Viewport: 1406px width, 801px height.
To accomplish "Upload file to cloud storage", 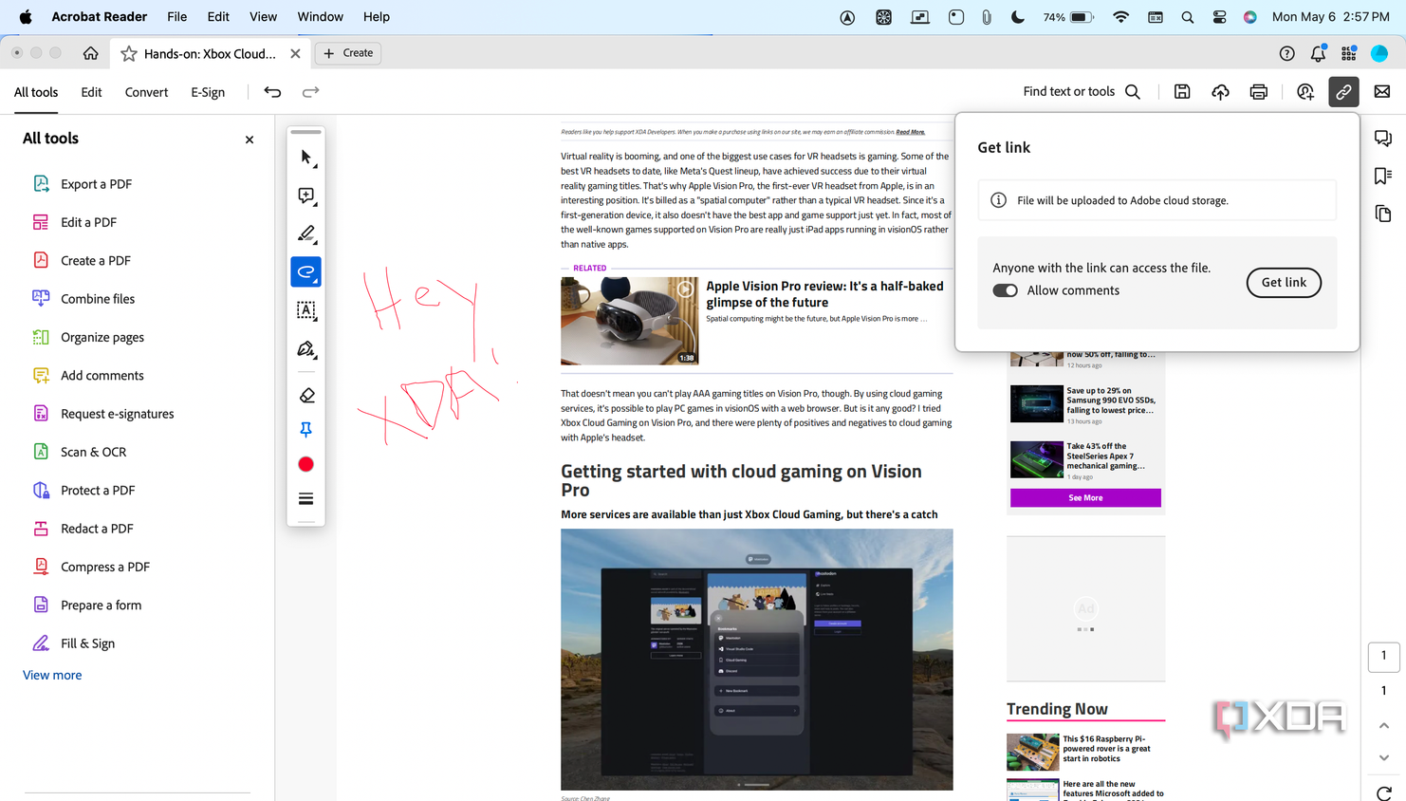I will point(1220,92).
